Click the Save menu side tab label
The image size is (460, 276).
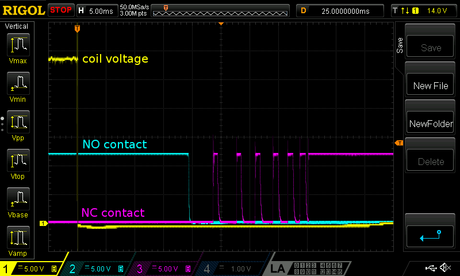(x=400, y=45)
